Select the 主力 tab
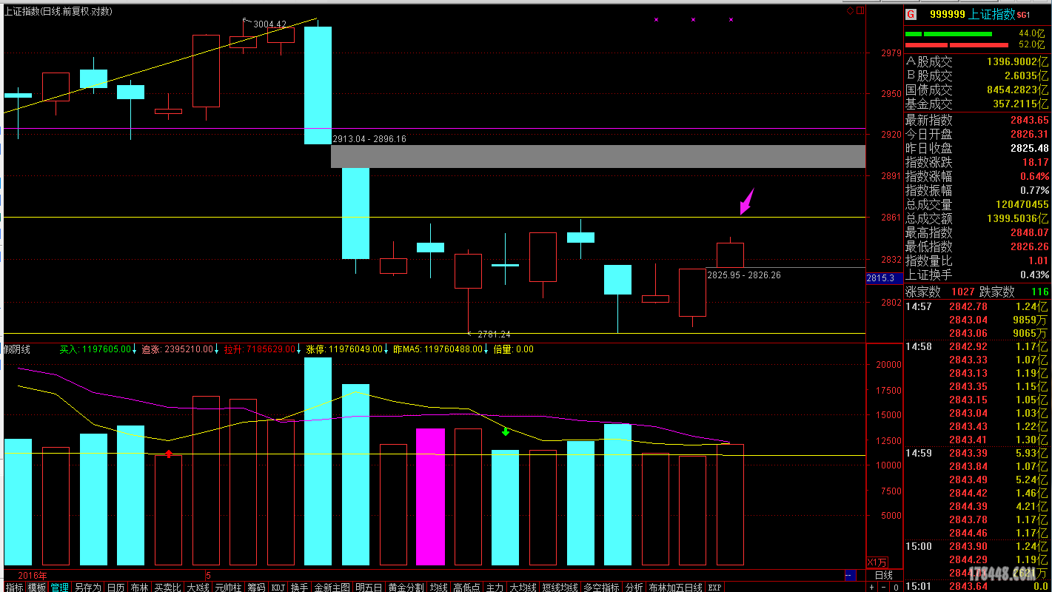1052x592 pixels. (495, 587)
